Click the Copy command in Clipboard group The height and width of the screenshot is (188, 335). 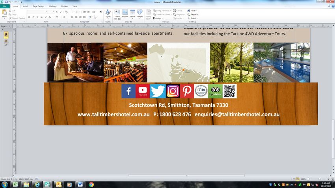pyautogui.click(x=13, y=15)
